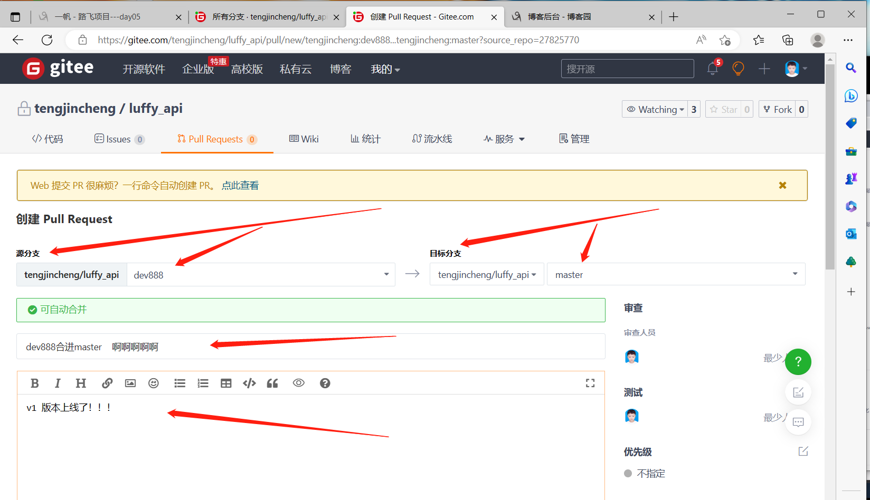This screenshot has width=870, height=500.
Task: Switch to the Issues tab
Action: coord(119,139)
